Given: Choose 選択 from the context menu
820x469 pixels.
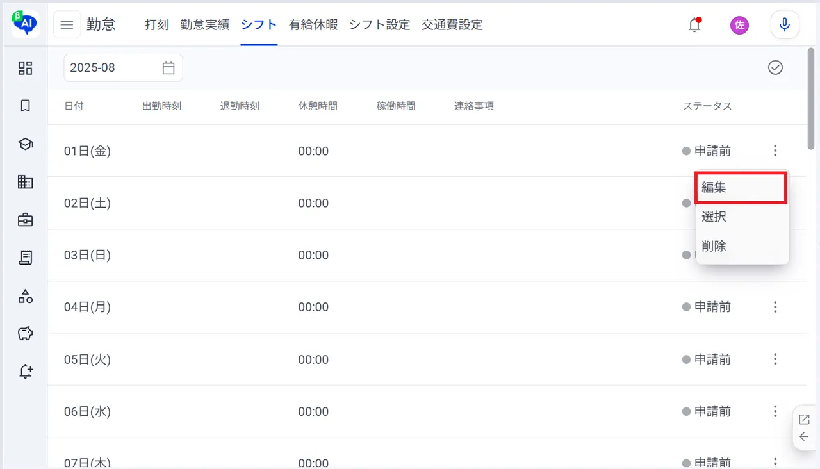Looking at the screenshot, I should point(742,217).
